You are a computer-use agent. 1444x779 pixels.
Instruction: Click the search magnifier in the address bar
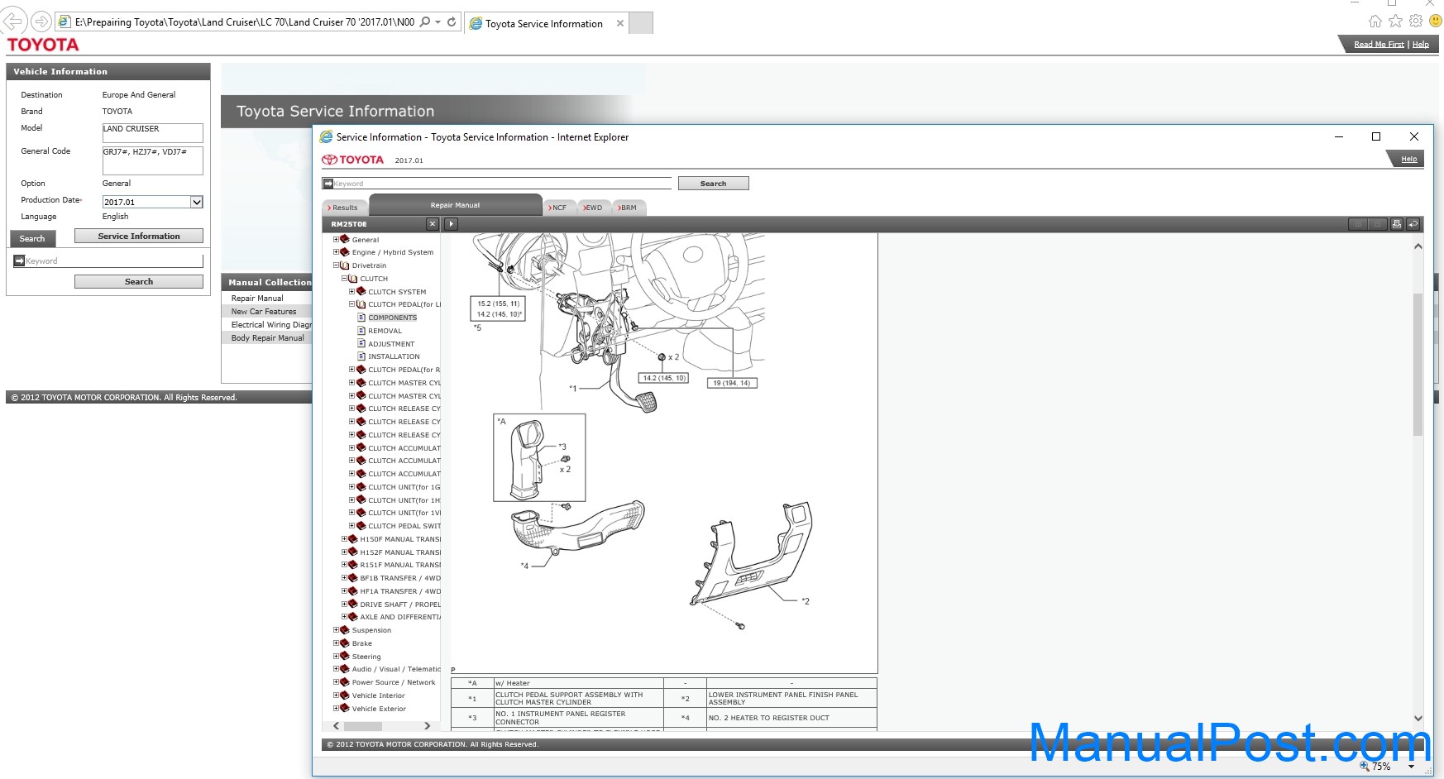tap(425, 22)
